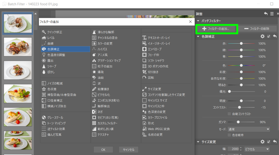Pick the 切り抜き crop icon

[144, 72]
